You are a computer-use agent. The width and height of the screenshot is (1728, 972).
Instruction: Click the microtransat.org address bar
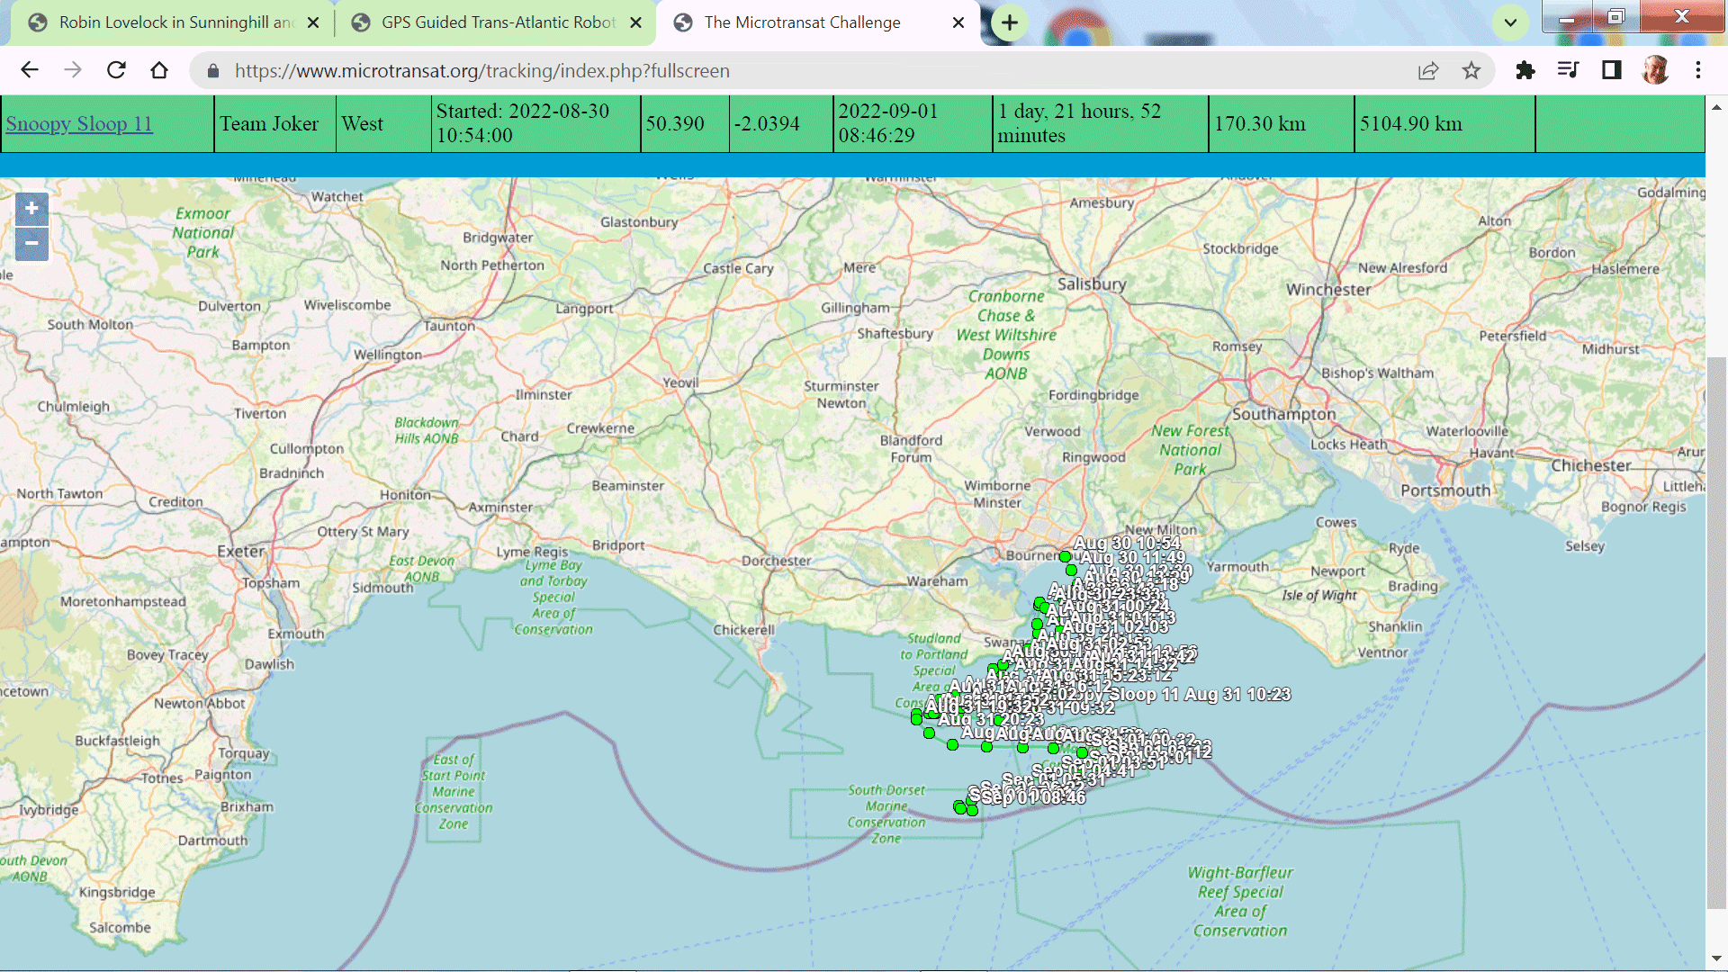pyautogui.click(x=810, y=70)
